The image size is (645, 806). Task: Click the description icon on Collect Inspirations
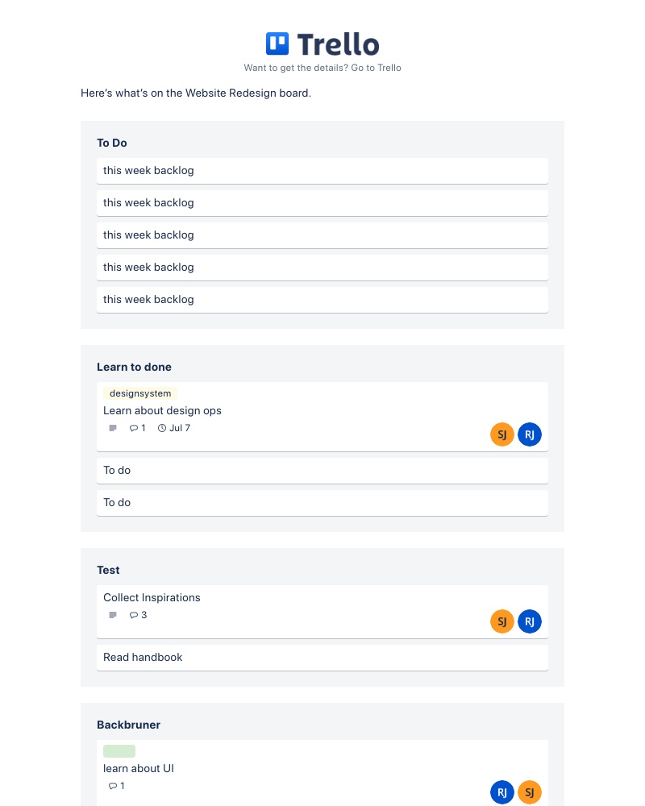click(x=113, y=615)
